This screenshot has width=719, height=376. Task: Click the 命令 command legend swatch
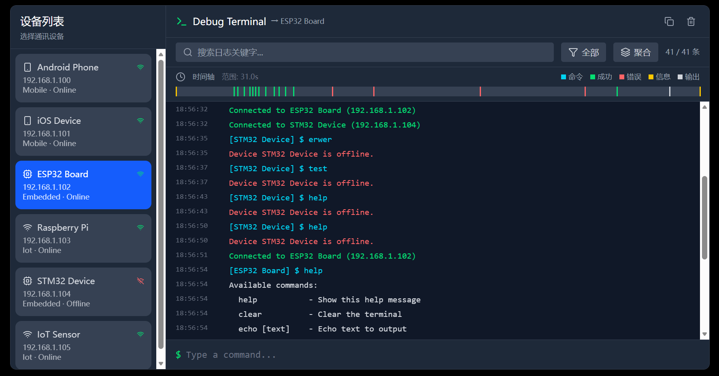click(x=564, y=77)
